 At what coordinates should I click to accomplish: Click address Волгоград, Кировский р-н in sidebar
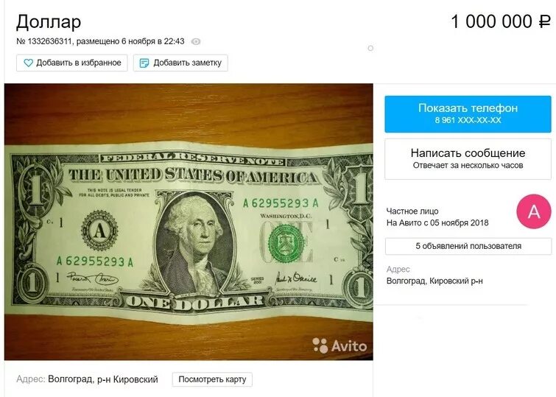click(x=434, y=281)
